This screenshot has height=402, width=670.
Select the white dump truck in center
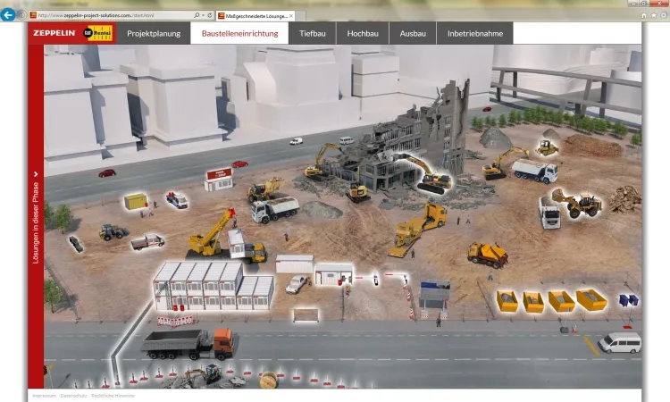point(275,209)
